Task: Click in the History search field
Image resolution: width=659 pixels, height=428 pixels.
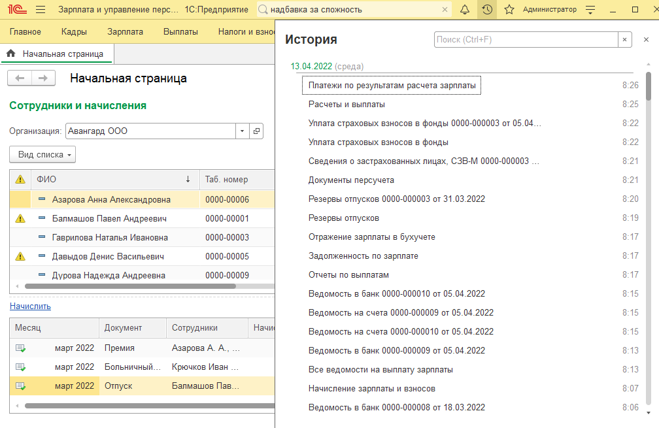Action: tap(526, 40)
